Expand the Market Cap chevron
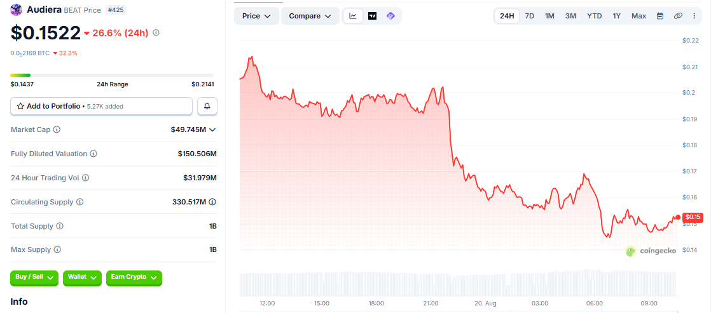Screen dimensions: 711x313 212,130
